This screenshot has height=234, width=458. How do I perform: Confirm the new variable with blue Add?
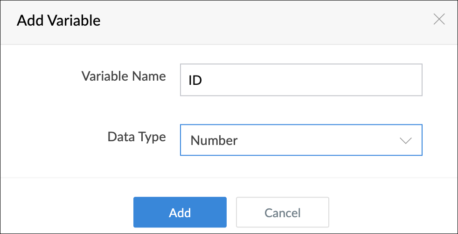[180, 213]
